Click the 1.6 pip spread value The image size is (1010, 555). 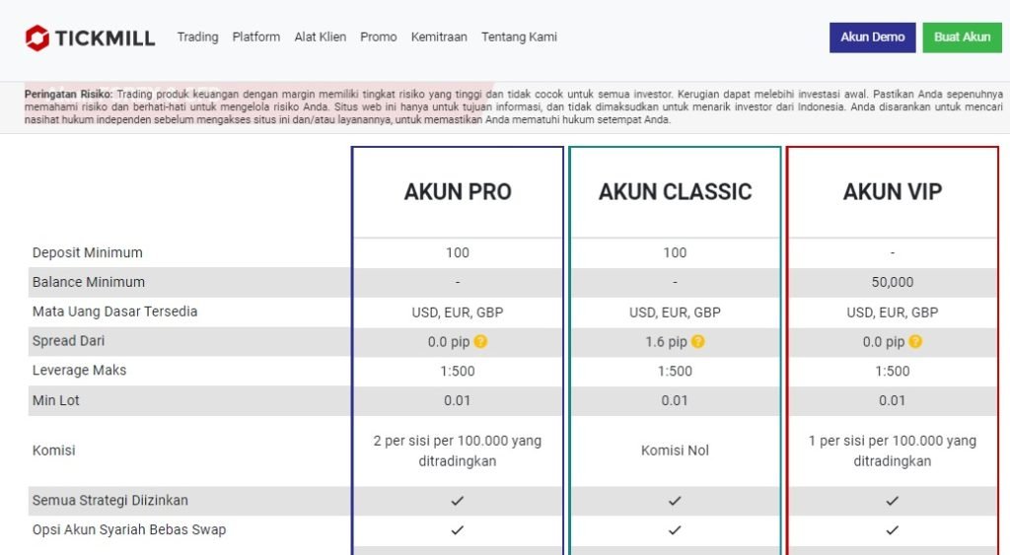pos(666,342)
